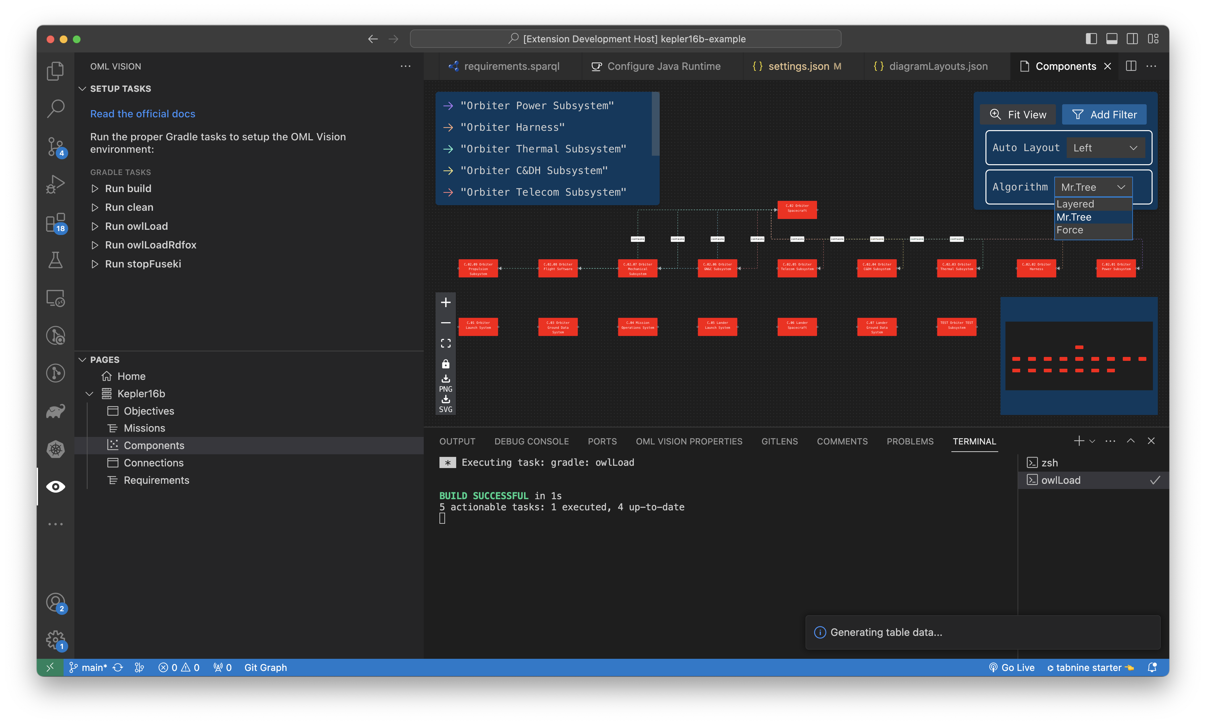The height and width of the screenshot is (725, 1206).
Task: Toggle the bottom panel visibility
Action: 1112,39
